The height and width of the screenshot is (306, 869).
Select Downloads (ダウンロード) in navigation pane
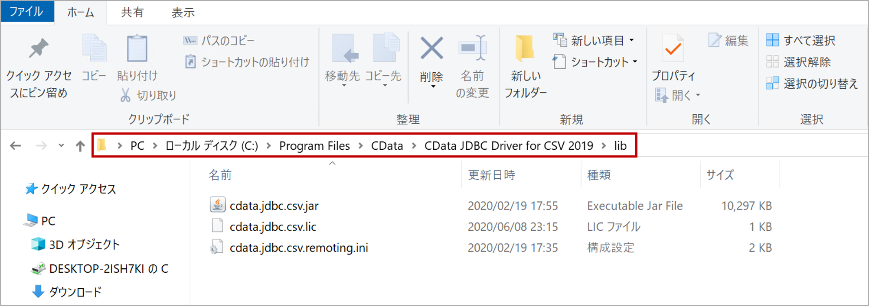67,292
